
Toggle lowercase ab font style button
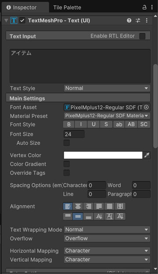click(119, 124)
